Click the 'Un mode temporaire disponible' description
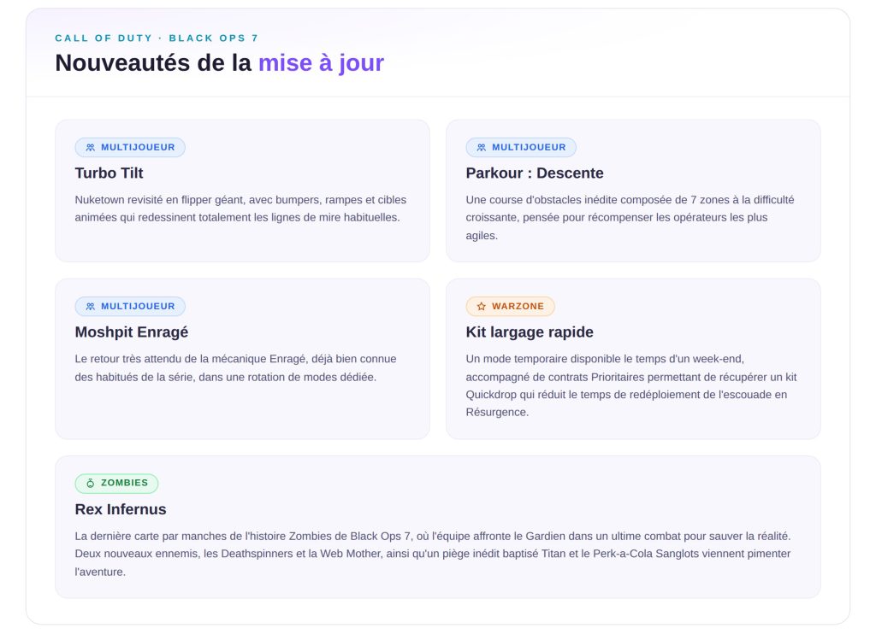 pyautogui.click(x=631, y=385)
